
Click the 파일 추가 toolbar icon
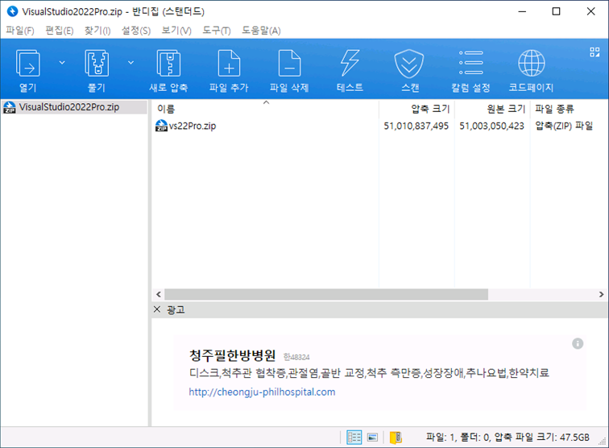[x=229, y=64]
